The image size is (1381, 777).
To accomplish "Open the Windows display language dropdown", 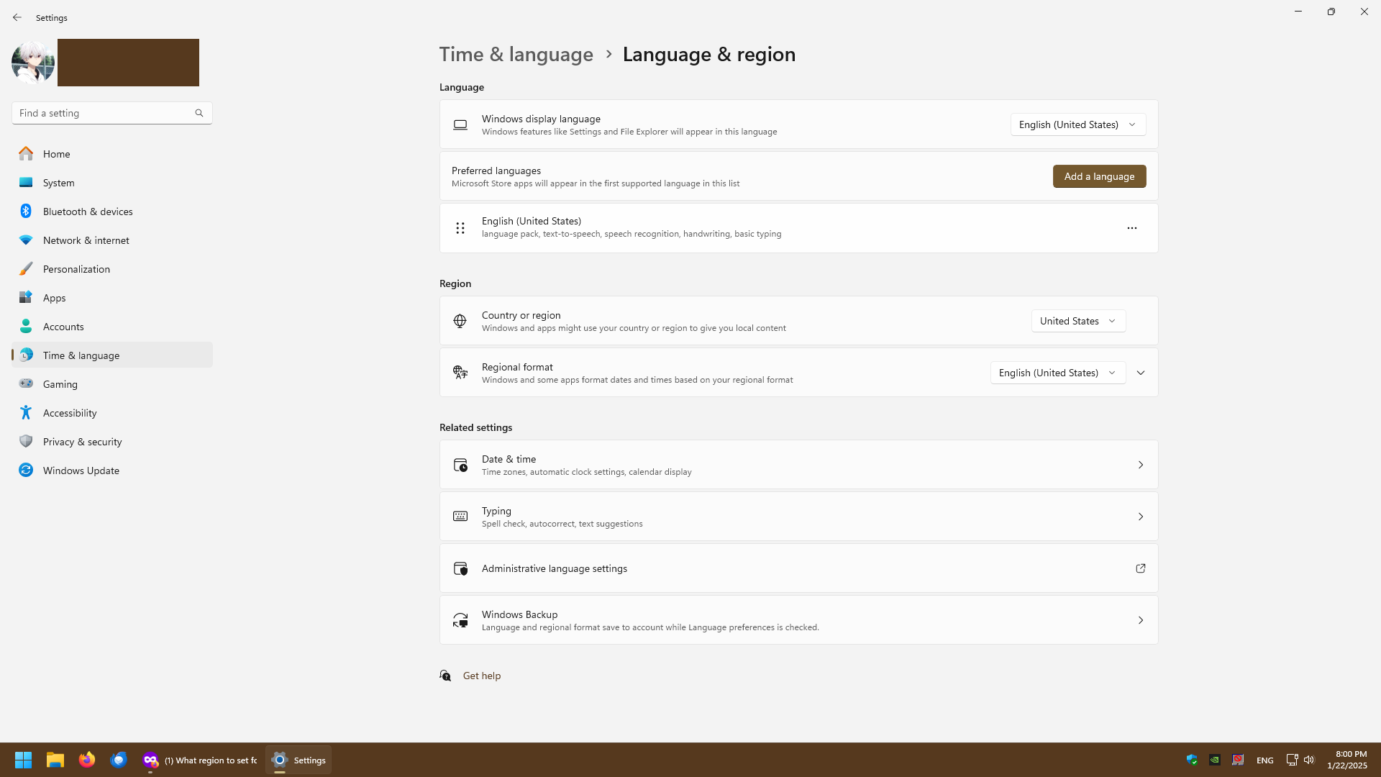I will tap(1077, 124).
